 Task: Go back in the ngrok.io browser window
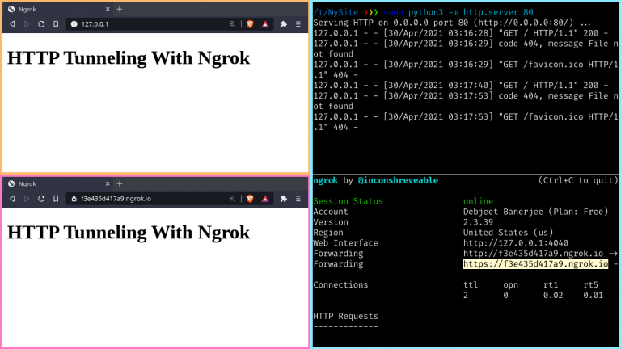(x=12, y=199)
